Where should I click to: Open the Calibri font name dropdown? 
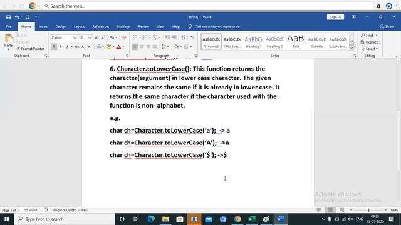(75, 37)
